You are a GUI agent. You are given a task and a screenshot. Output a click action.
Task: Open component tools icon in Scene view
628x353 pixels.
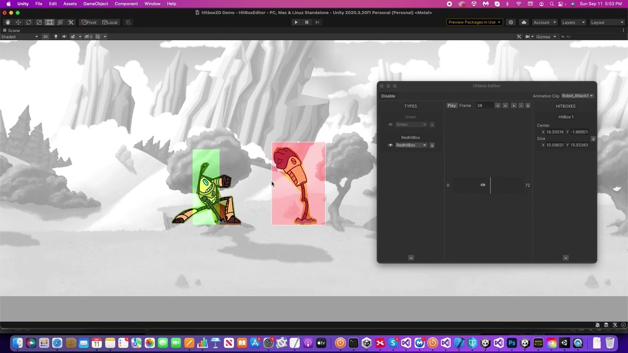pyautogui.click(x=519, y=37)
